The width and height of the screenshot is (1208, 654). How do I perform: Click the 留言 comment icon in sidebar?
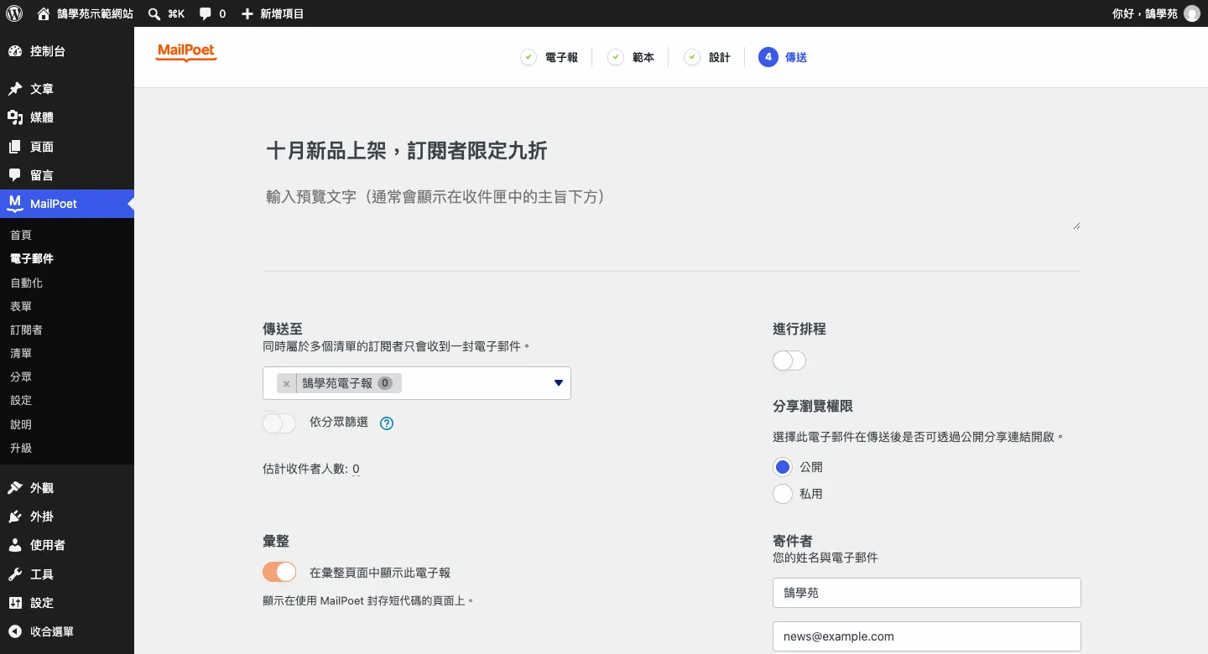[x=15, y=175]
